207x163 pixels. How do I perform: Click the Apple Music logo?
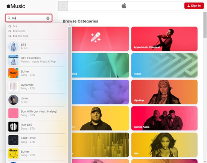click(16, 6)
